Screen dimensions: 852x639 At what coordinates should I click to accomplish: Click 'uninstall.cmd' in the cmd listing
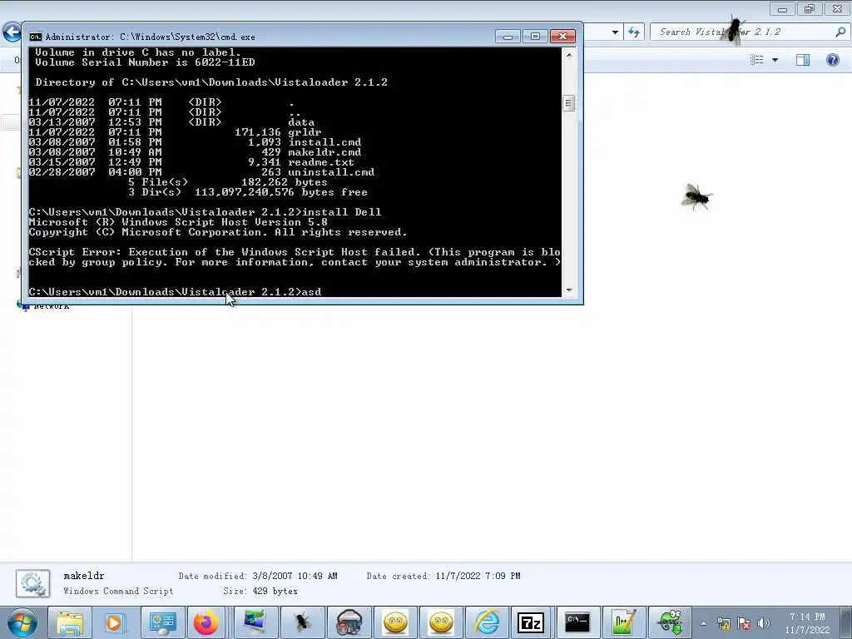(x=331, y=172)
